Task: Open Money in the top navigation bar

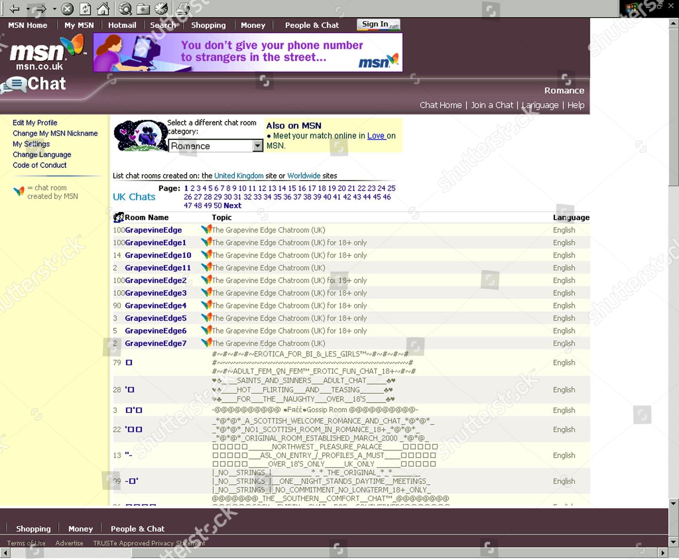Action: tap(253, 25)
